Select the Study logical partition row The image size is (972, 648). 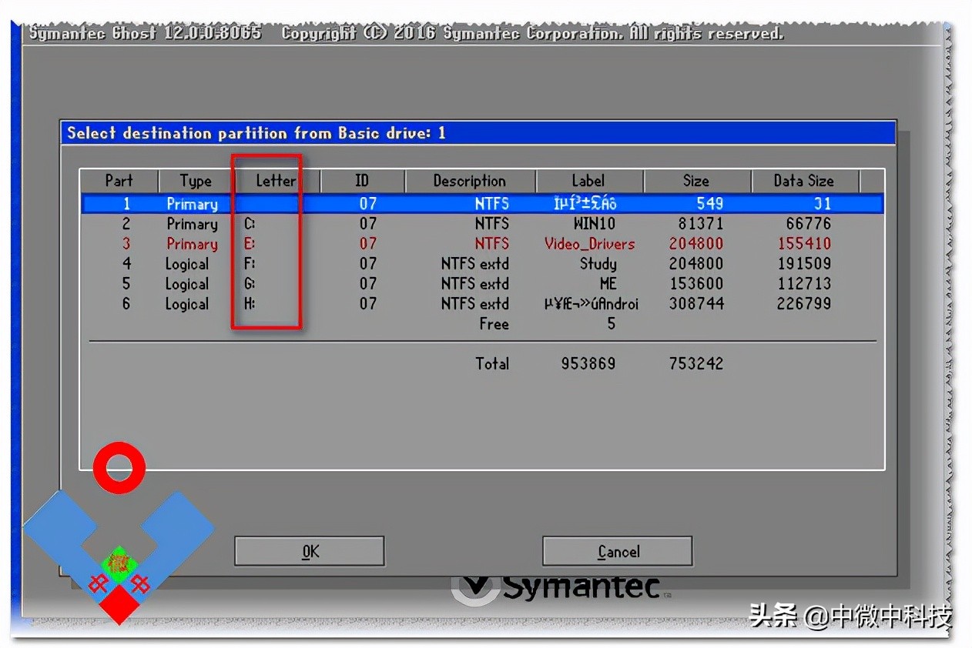pyautogui.click(x=481, y=264)
